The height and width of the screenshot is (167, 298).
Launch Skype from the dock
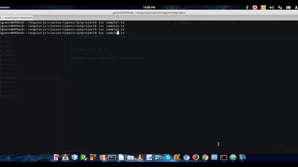click(x=168, y=157)
